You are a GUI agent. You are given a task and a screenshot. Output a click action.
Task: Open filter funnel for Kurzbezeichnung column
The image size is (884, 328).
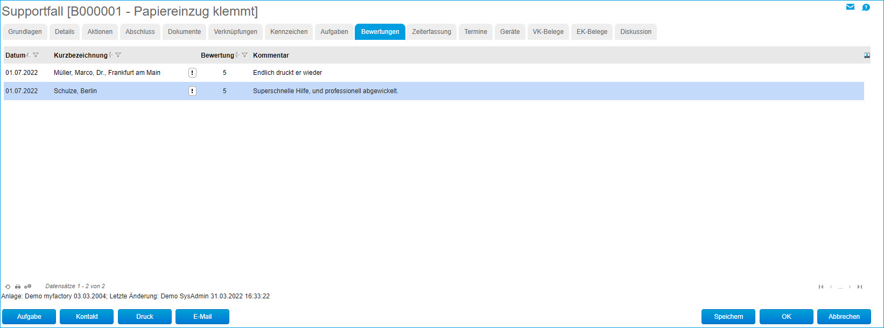point(118,55)
